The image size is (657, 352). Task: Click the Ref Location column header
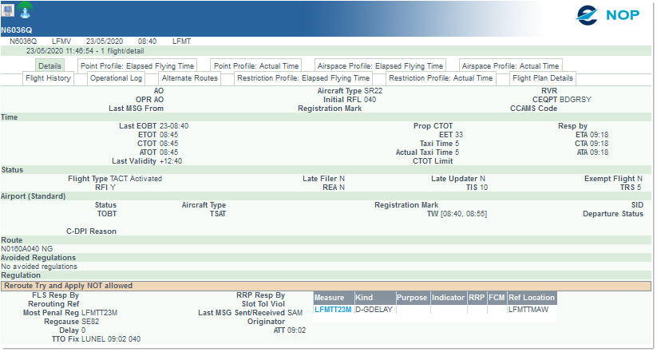531,298
